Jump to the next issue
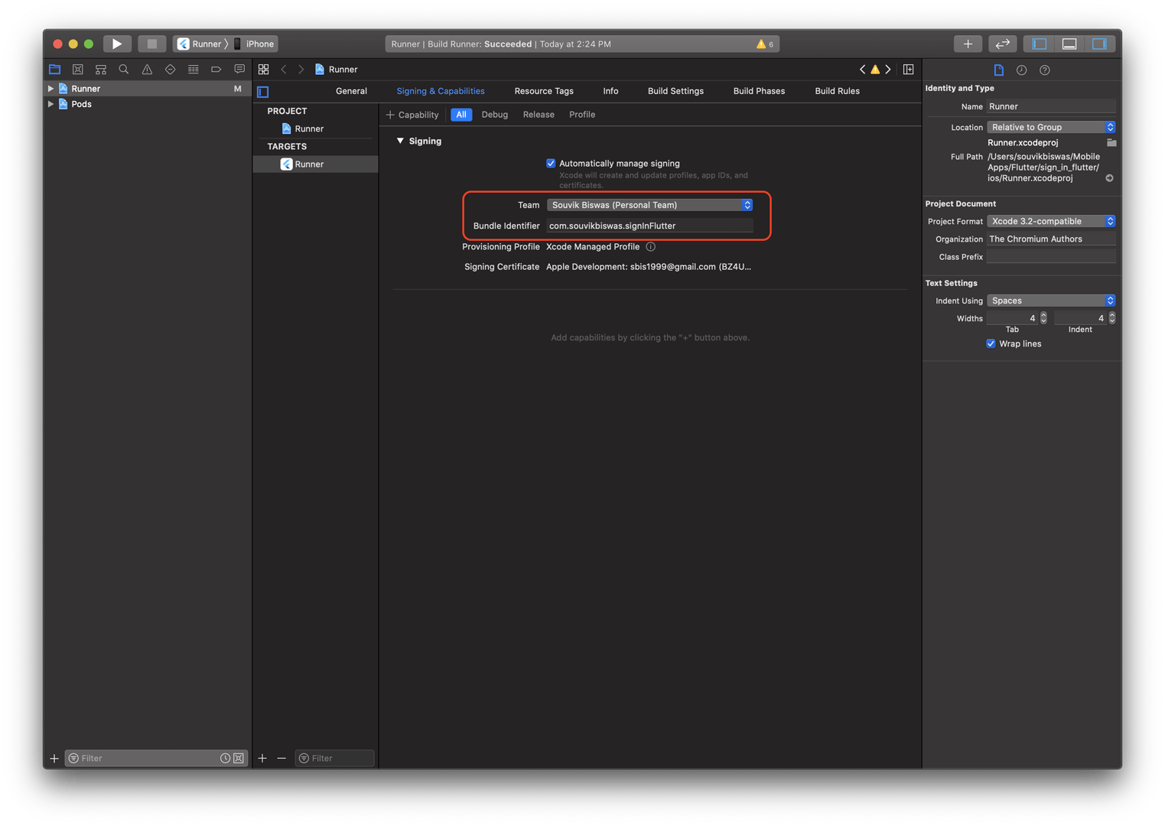 point(888,70)
